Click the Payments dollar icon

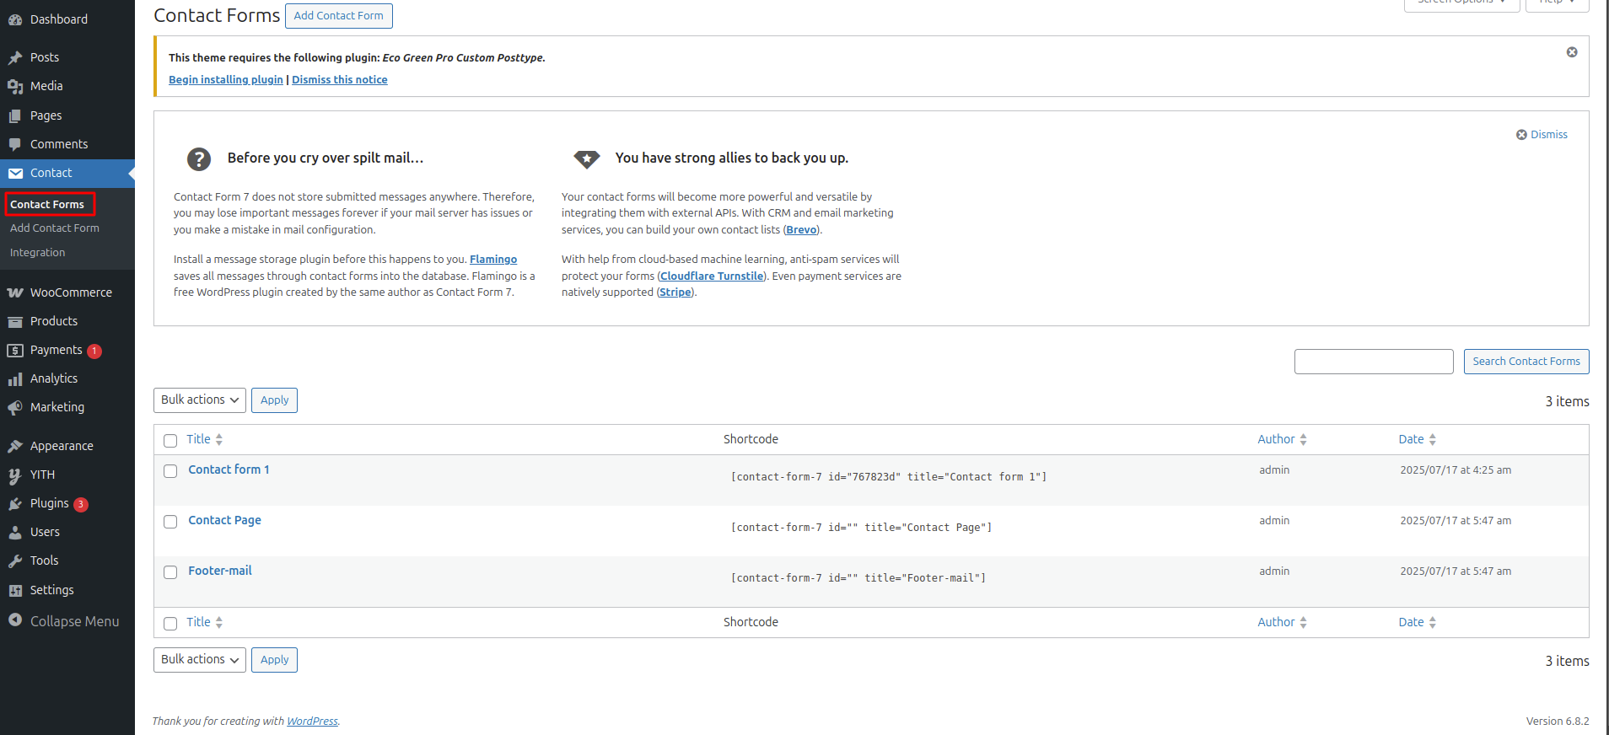pos(15,350)
